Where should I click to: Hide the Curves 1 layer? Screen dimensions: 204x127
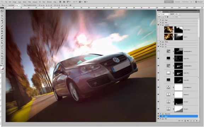(x=158, y=109)
